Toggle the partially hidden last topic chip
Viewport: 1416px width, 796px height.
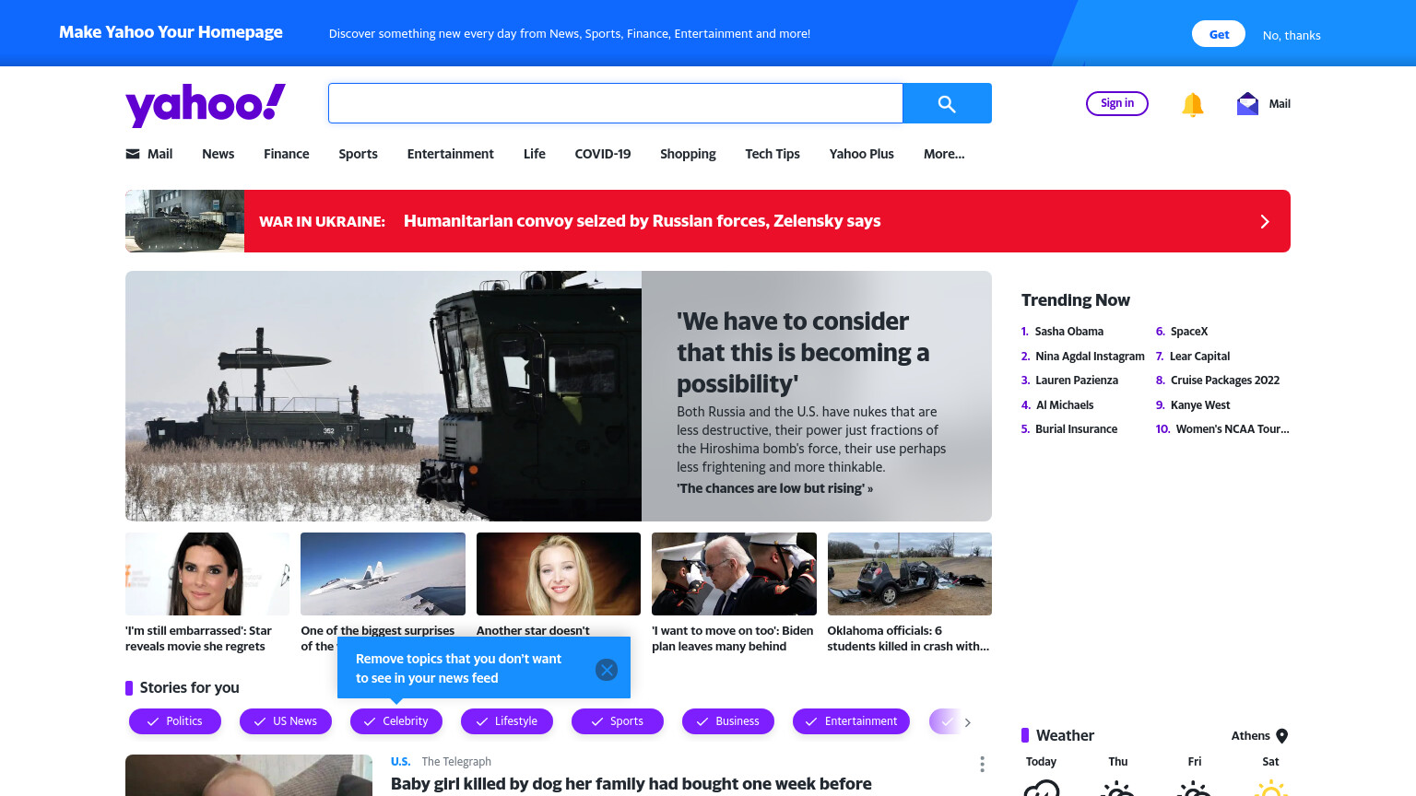point(944,721)
